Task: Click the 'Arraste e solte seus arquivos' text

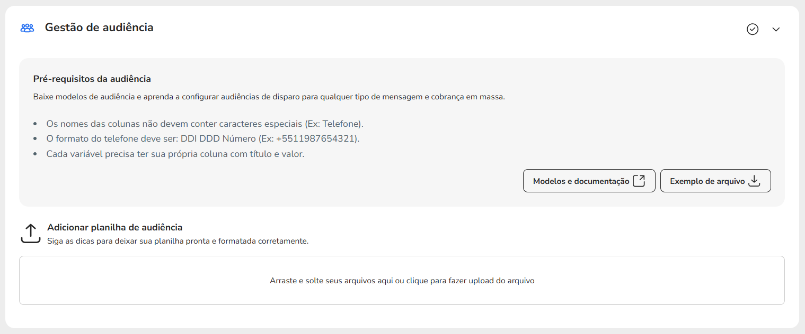Action: click(x=402, y=281)
